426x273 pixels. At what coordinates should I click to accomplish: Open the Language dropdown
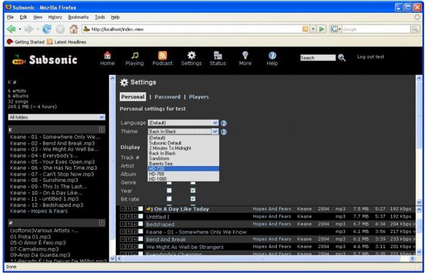pos(183,123)
